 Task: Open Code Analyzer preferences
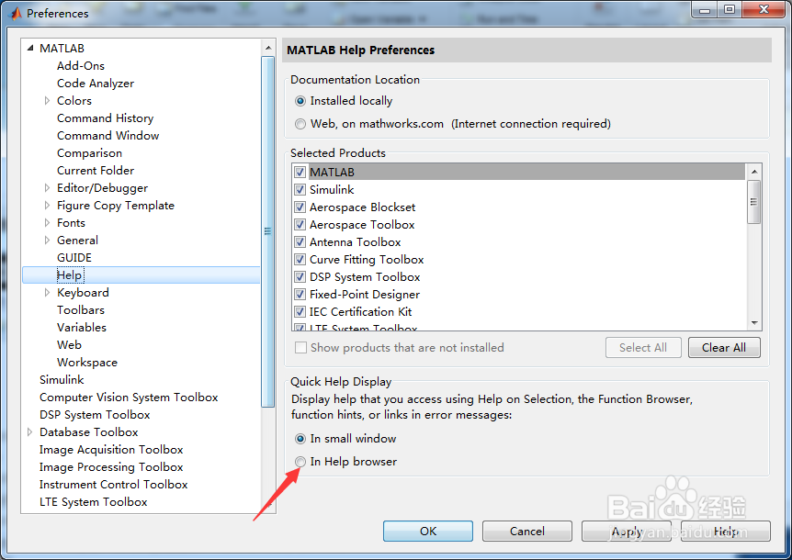(96, 84)
